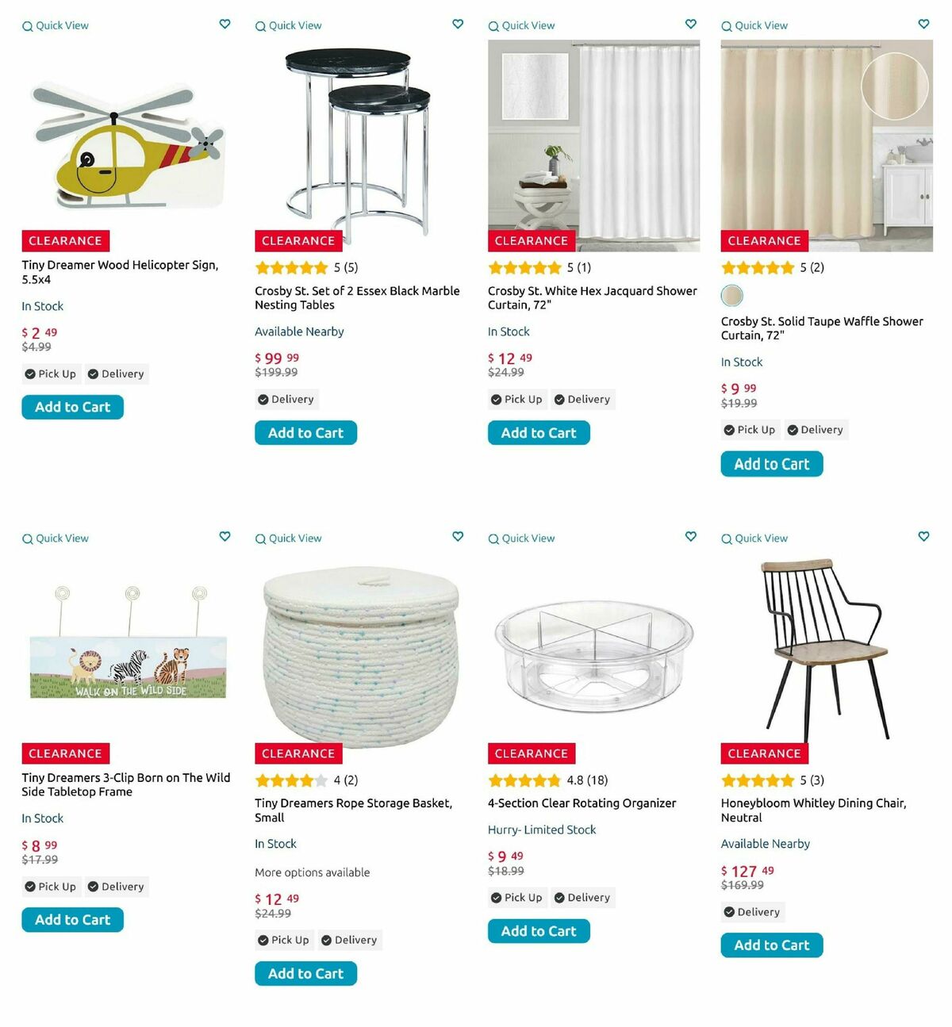The image size is (952, 1027).
Task: Select taupe color swatch on Waffle Curtain
Action: 731,296
